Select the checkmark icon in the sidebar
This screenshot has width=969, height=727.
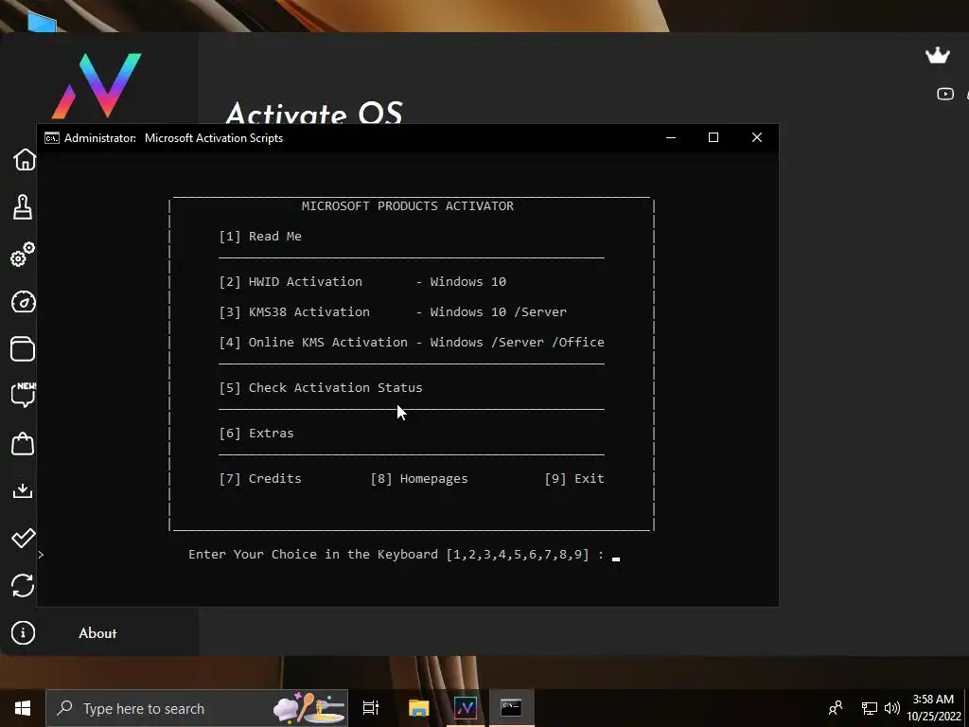[x=24, y=538]
